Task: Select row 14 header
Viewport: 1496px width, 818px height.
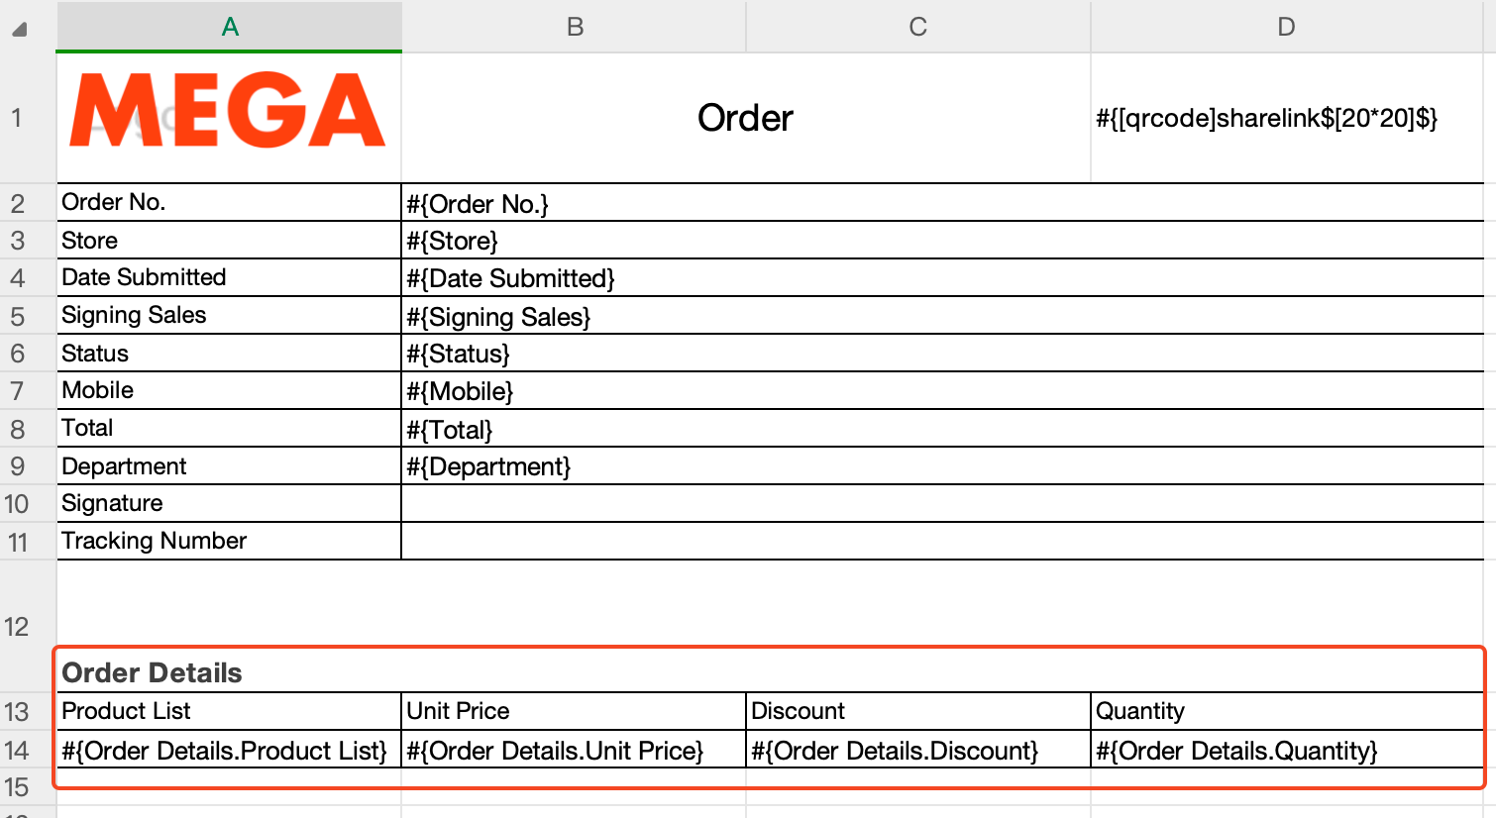Action: click(x=17, y=751)
